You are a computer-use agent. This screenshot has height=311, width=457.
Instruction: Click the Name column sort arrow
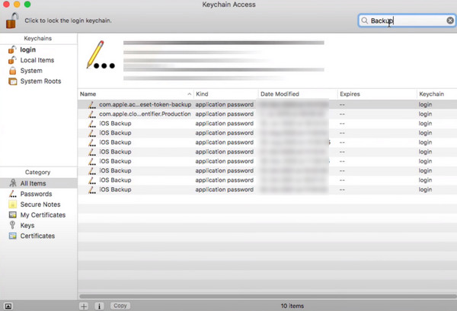pos(190,94)
